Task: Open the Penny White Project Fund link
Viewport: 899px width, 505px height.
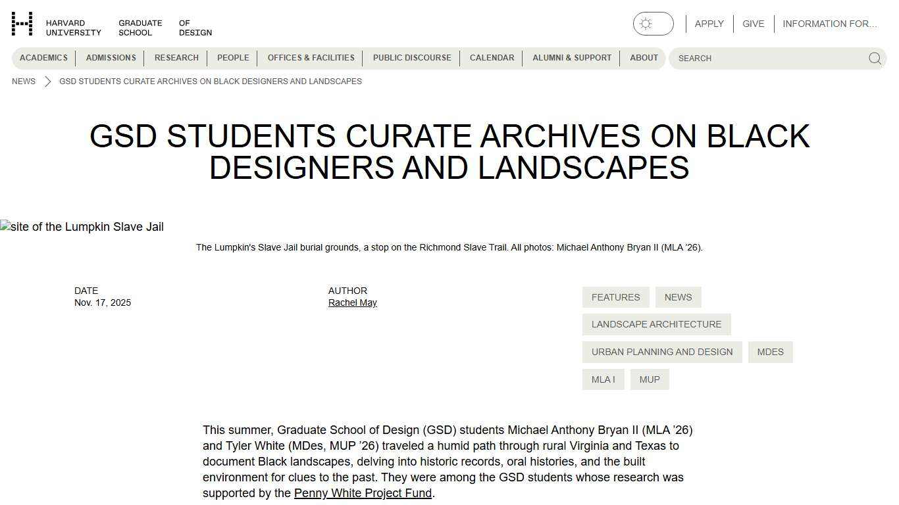Action: (363, 493)
